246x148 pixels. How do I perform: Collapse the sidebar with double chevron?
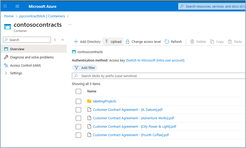pos(63,40)
